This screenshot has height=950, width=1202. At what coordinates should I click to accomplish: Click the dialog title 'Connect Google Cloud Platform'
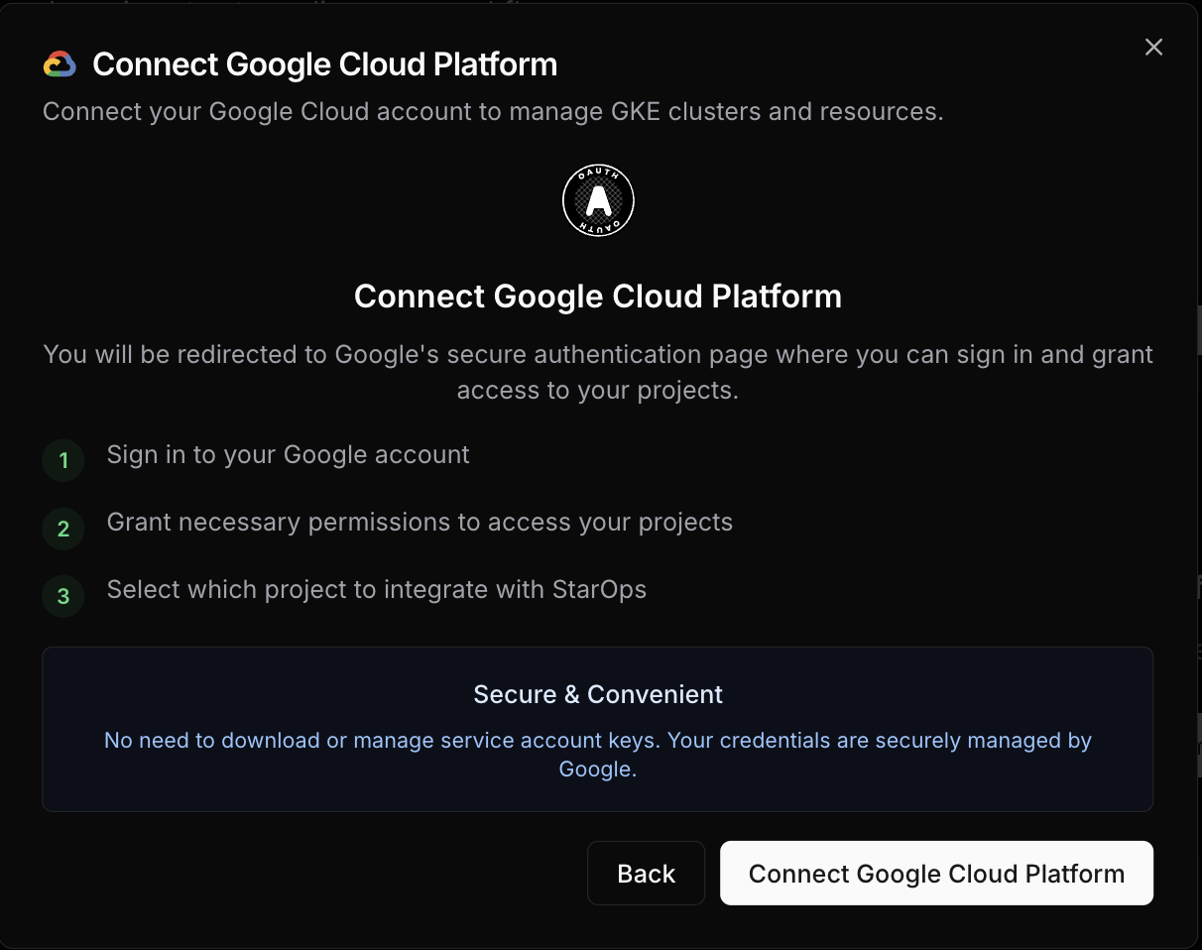coord(324,63)
